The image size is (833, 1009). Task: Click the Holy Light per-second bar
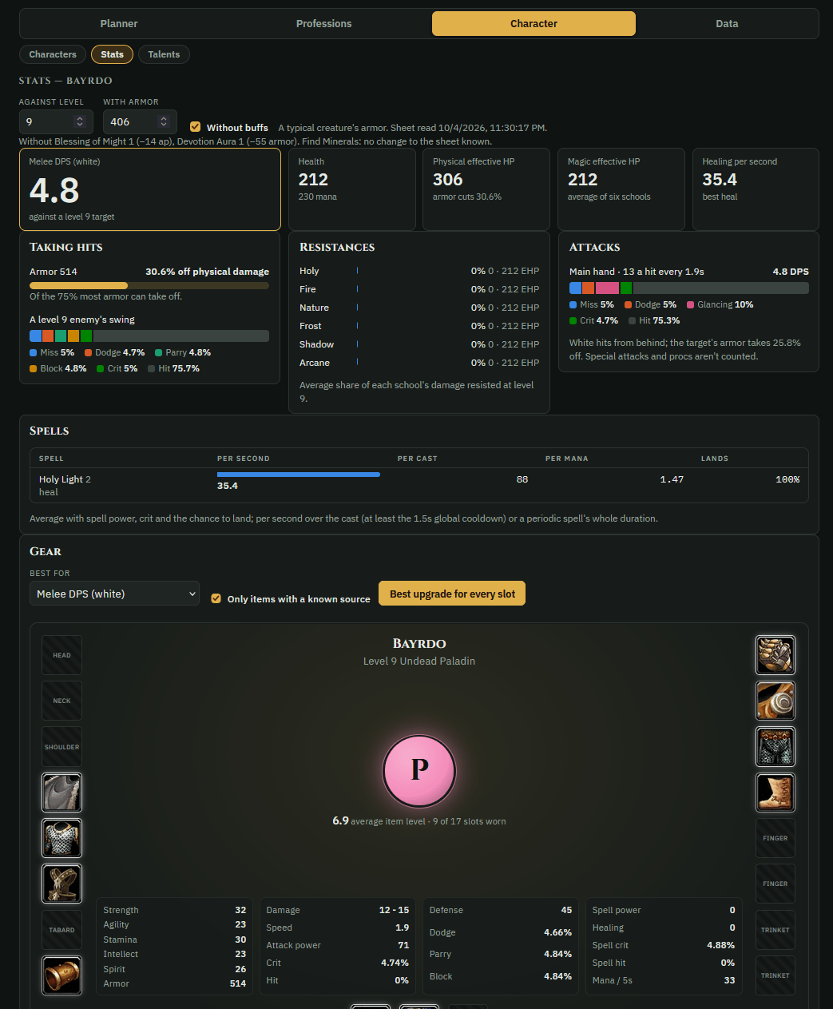(299, 475)
